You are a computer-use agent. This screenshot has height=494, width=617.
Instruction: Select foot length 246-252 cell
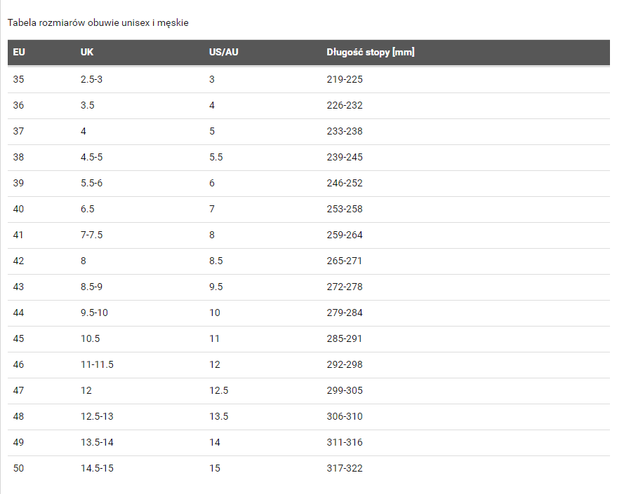coord(345,183)
